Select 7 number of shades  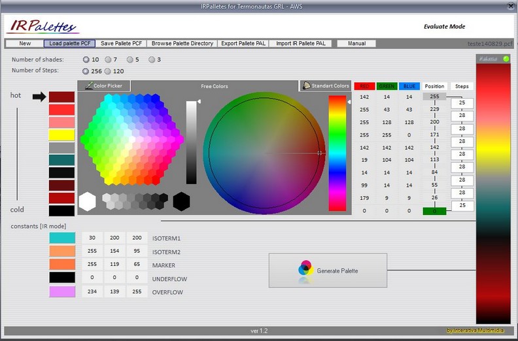pyautogui.click(x=108, y=60)
